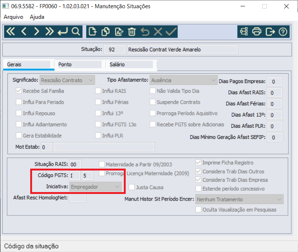Cancel changes with the X toolbar icon
Image resolution: width=298 pixels, height=252 pixels.
(158, 32)
